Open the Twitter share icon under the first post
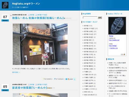This screenshot has height=97, width=129. tap(75, 79)
